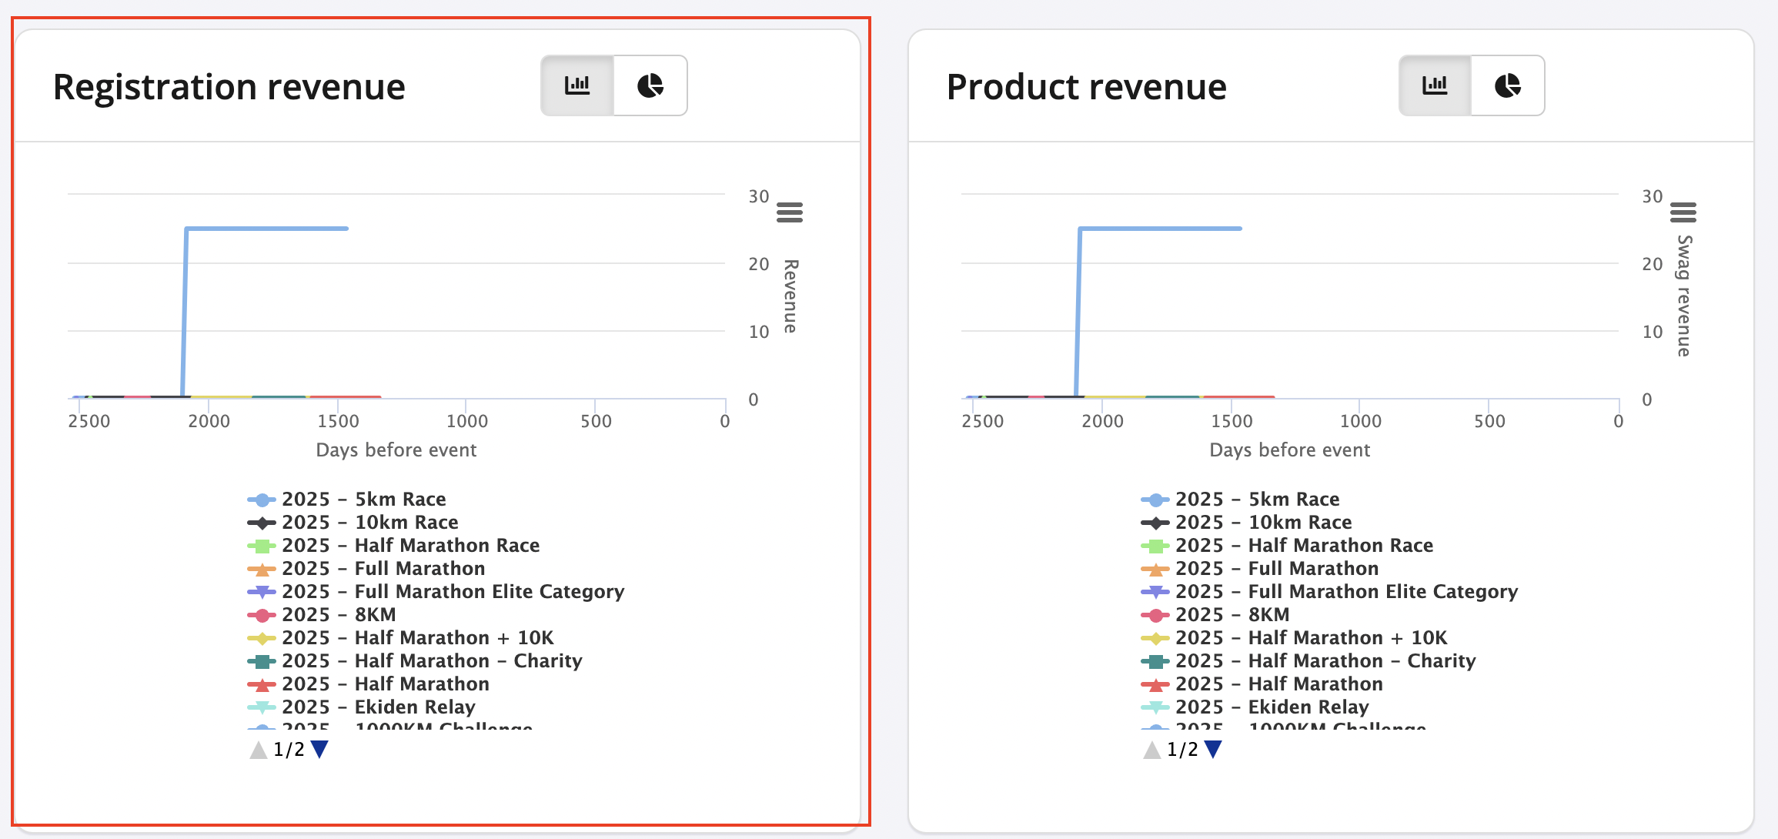The image size is (1778, 839).
Task: Toggle Half Marathon + 10K in Product revenue legend
Action: [1311, 638]
